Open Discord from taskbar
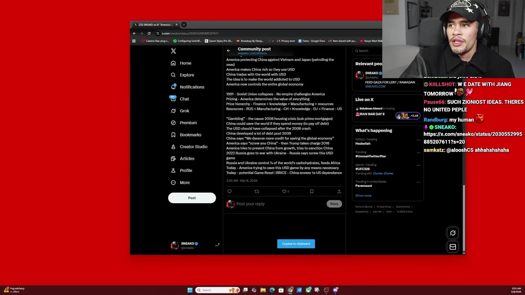 (336, 290)
